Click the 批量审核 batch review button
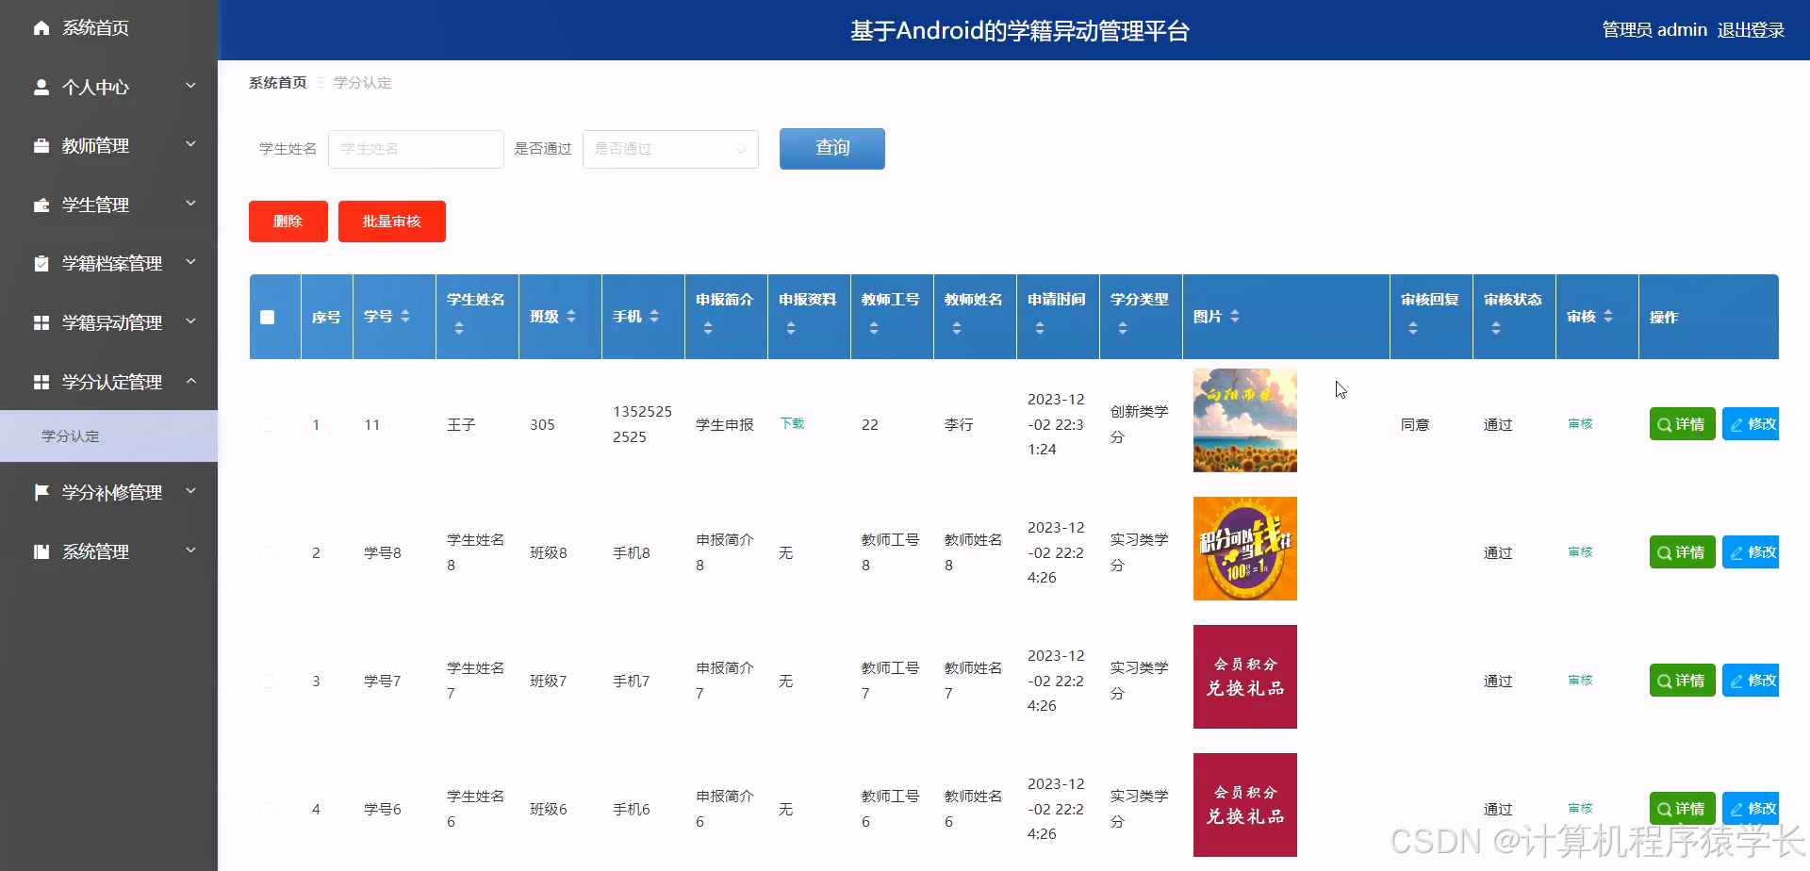The image size is (1810, 871). click(391, 221)
